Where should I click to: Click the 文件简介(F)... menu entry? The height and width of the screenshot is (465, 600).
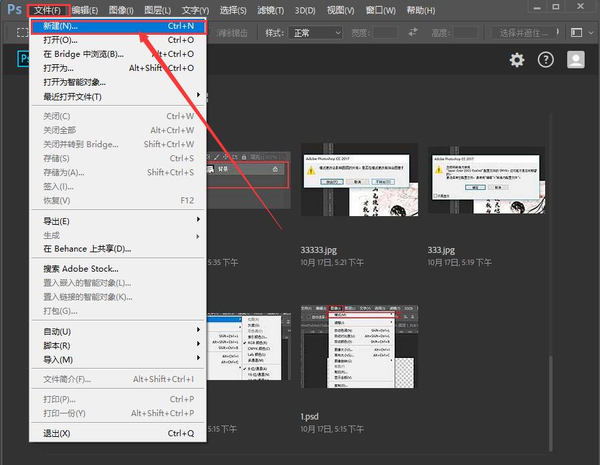118,379
